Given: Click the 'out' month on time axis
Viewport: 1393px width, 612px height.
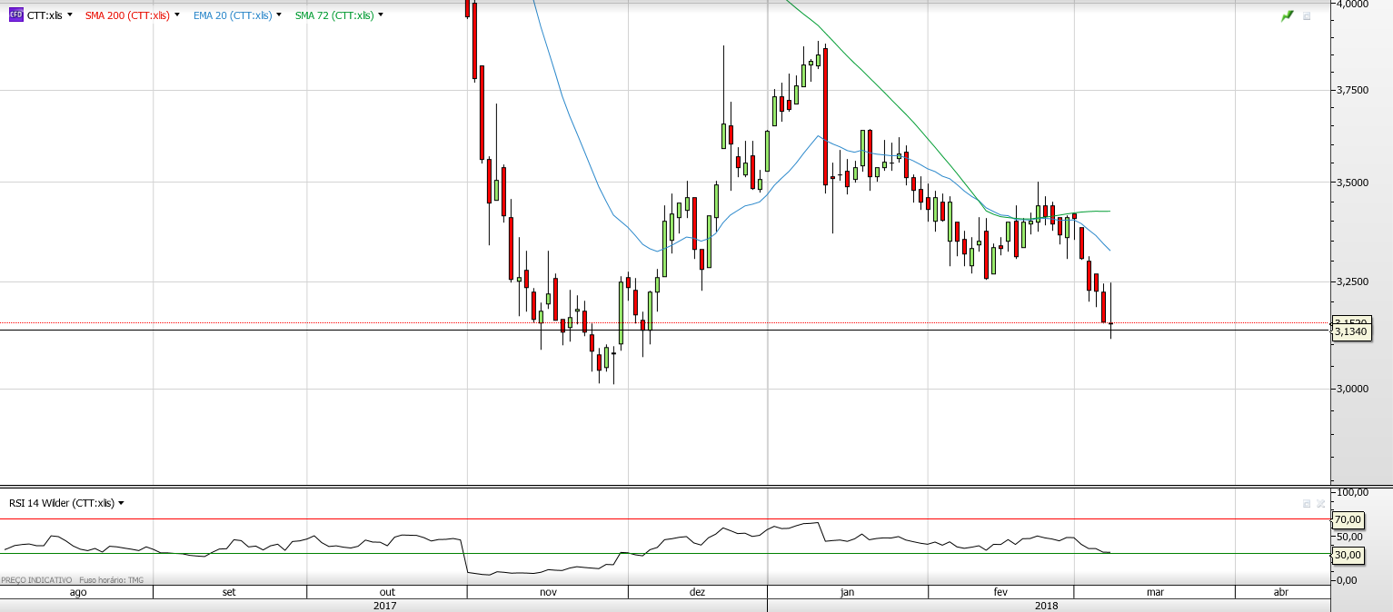Looking at the screenshot, I should point(387,592).
